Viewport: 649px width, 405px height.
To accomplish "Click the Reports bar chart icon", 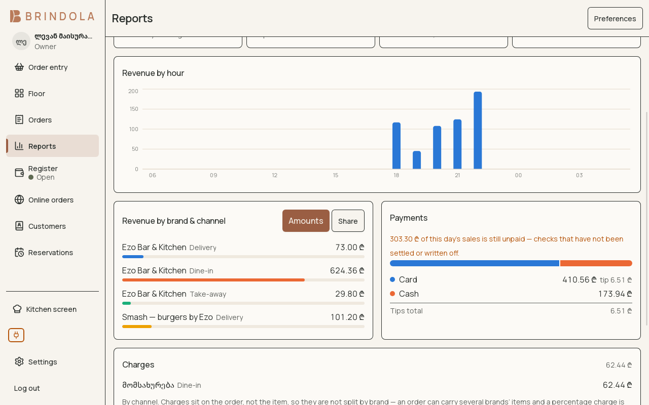I will pyautogui.click(x=19, y=146).
